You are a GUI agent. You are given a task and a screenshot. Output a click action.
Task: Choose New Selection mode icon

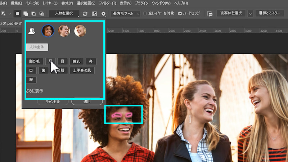coord(18,14)
